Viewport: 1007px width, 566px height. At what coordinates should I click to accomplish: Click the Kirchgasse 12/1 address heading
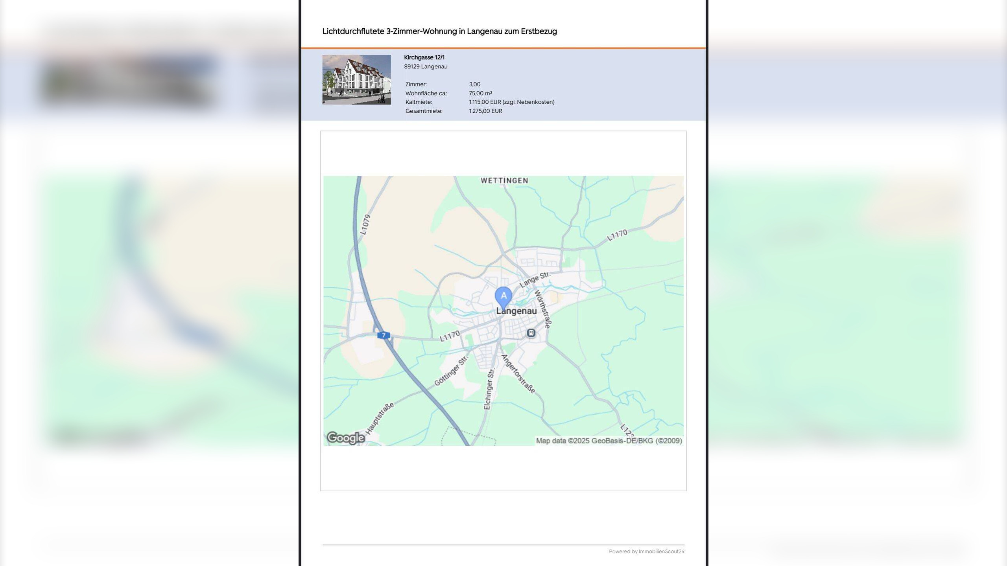tap(424, 57)
